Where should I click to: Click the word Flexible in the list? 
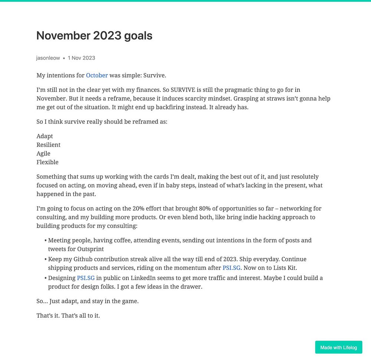[x=47, y=162]
